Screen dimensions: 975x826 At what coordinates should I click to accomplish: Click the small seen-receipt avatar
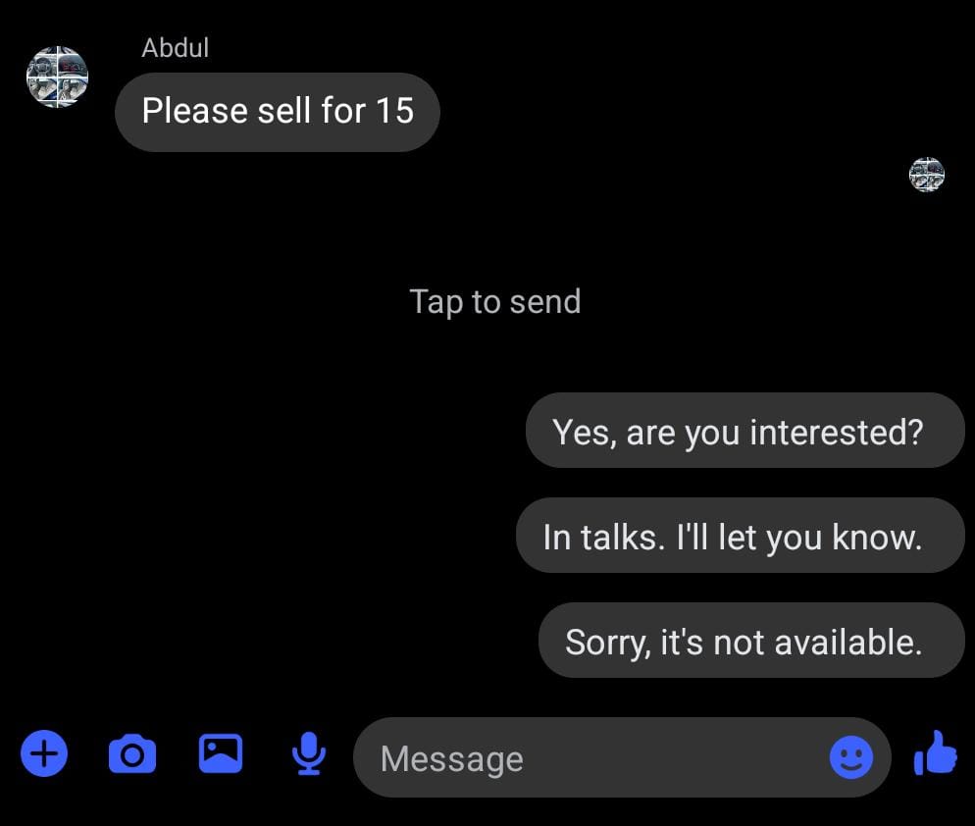click(927, 175)
